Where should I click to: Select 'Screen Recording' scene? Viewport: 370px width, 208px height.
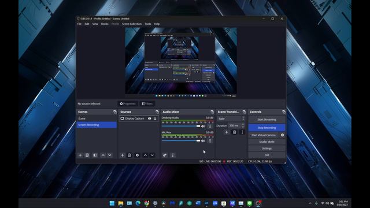[97, 125]
